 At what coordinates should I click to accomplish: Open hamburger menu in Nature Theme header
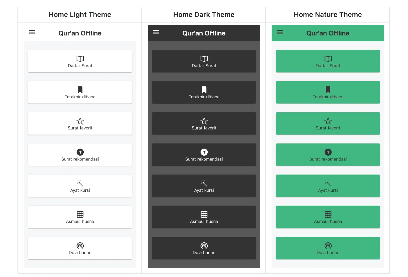[280, 32]
